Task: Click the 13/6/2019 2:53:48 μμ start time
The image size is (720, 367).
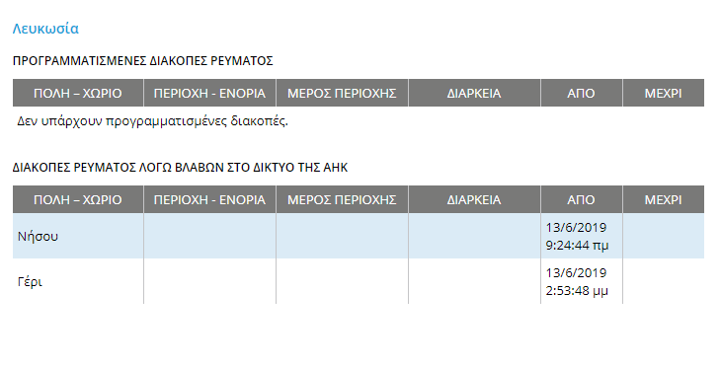Action: coord(577,282)
